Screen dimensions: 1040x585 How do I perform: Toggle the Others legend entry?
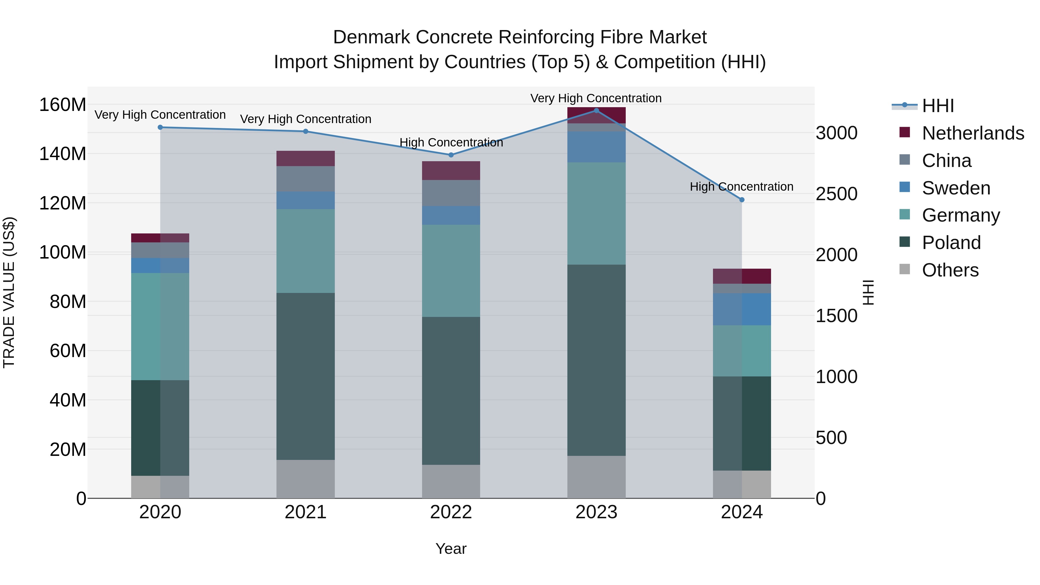tap(939, 270)
